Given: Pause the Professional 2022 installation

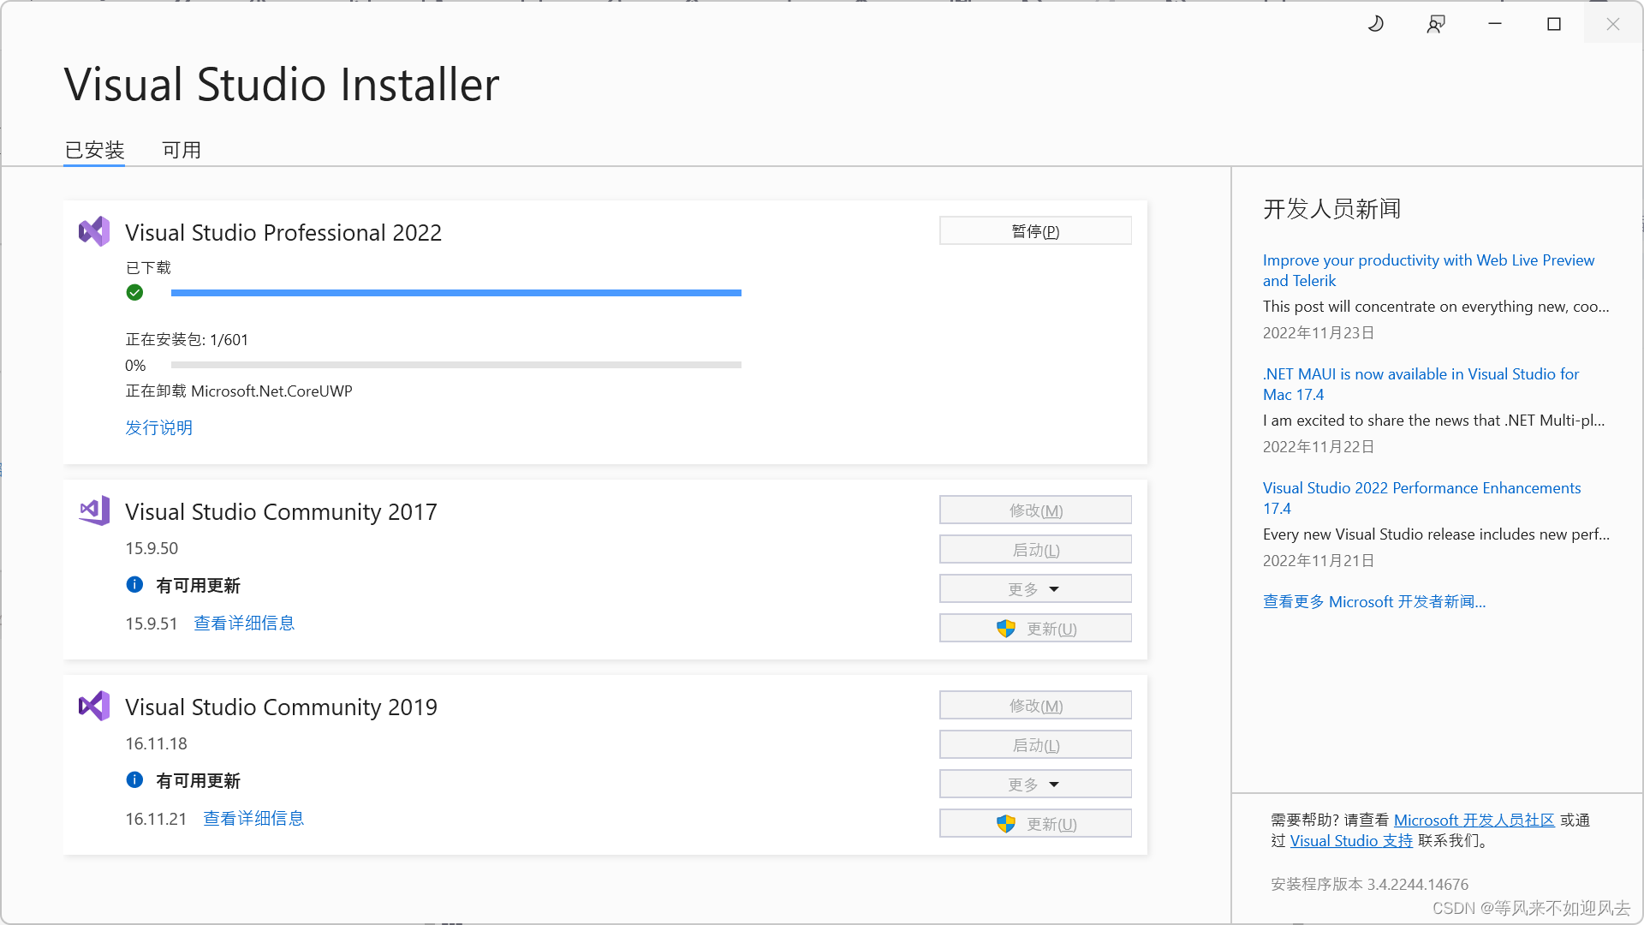Looking at the screenshot, I should pyautogui.click(x=1035, y=231).
